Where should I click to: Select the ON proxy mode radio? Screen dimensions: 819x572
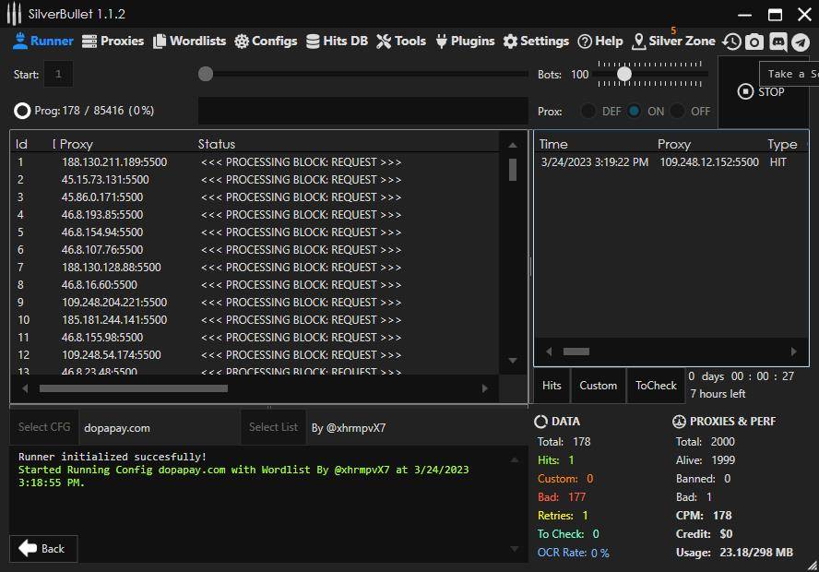point(635,111)
